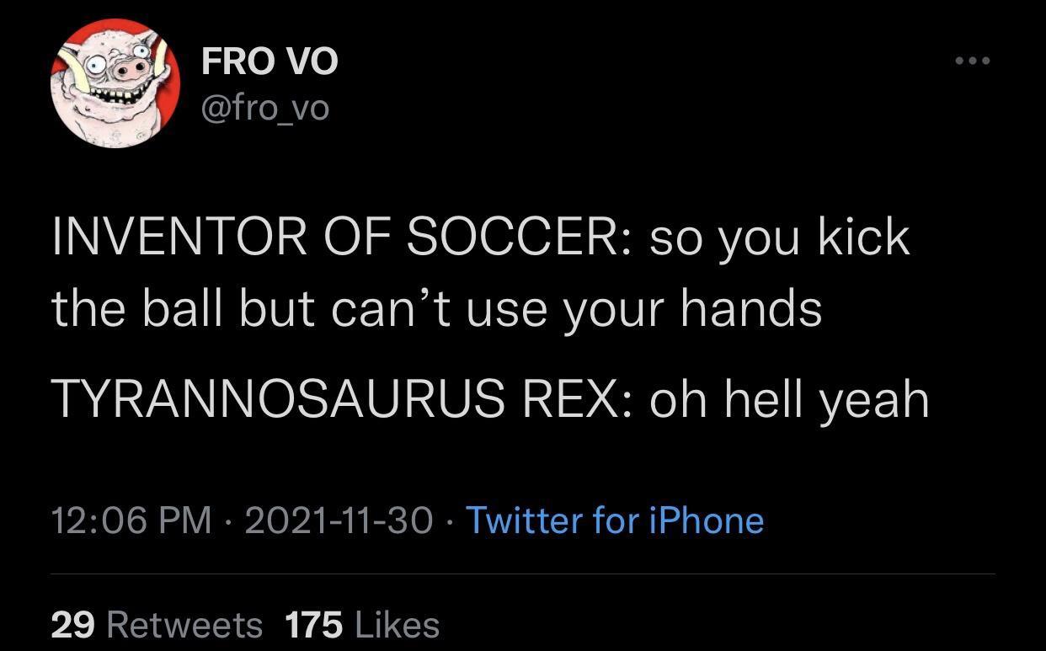1046x651 pixels.
Task: Click the @fro_vo handle
Action: (x=265, y=107)
